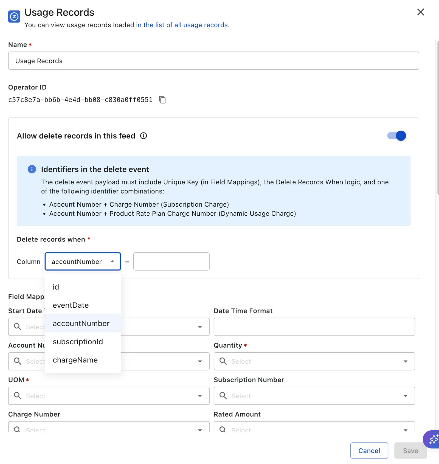Disable the Allow delete records toggle
The width and height of the screenshot is (439, 464).
point(396,136)
